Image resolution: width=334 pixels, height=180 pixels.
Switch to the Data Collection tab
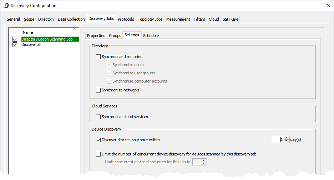tap(71, 19)
